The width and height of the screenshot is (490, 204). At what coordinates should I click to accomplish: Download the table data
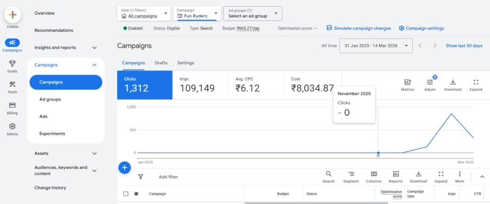point(418,177)
